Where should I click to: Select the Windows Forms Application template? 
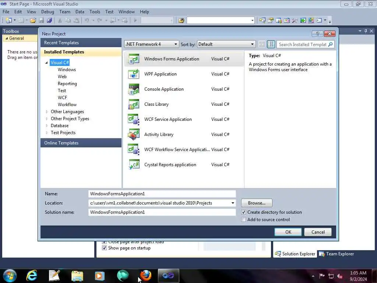click(x=184, y=59)
